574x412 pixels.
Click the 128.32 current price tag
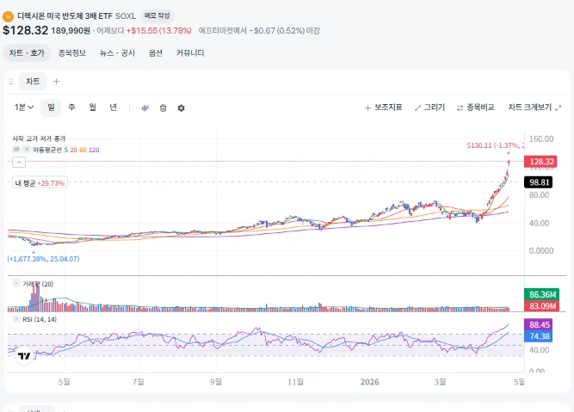pyautogui.click(x=540, y=162)
